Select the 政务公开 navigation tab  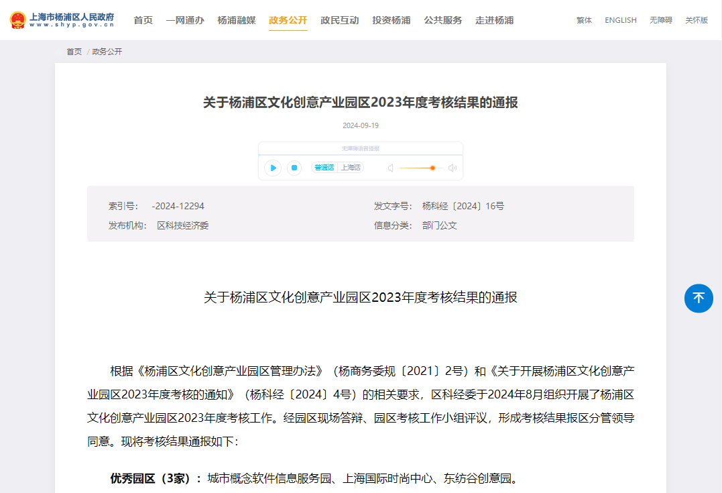point(288,20)
